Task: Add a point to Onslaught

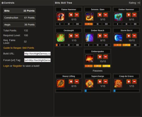Action: (71, 36)
